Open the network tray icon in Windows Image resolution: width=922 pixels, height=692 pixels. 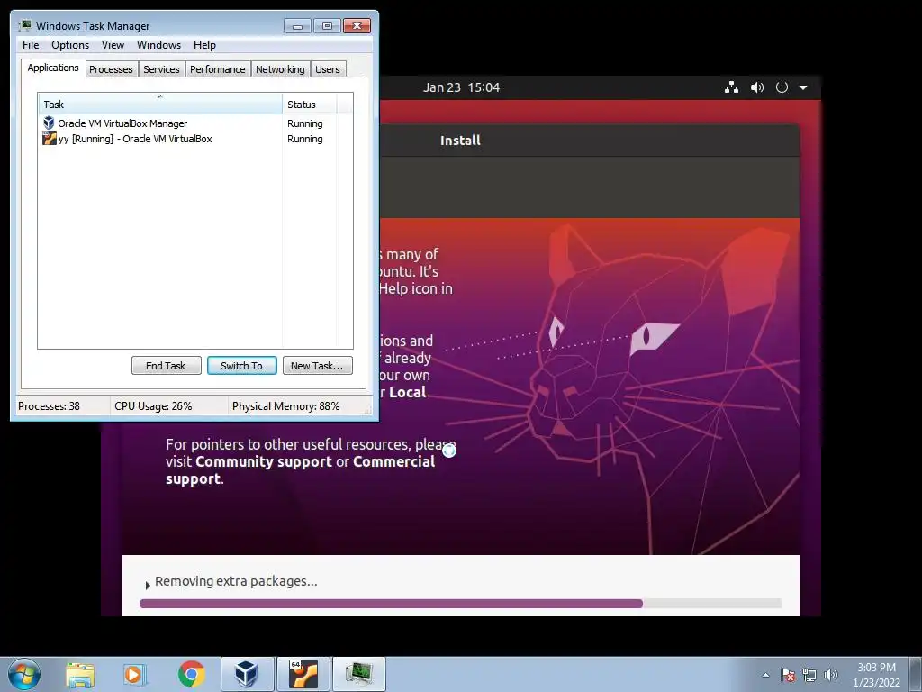coord(809,675)
